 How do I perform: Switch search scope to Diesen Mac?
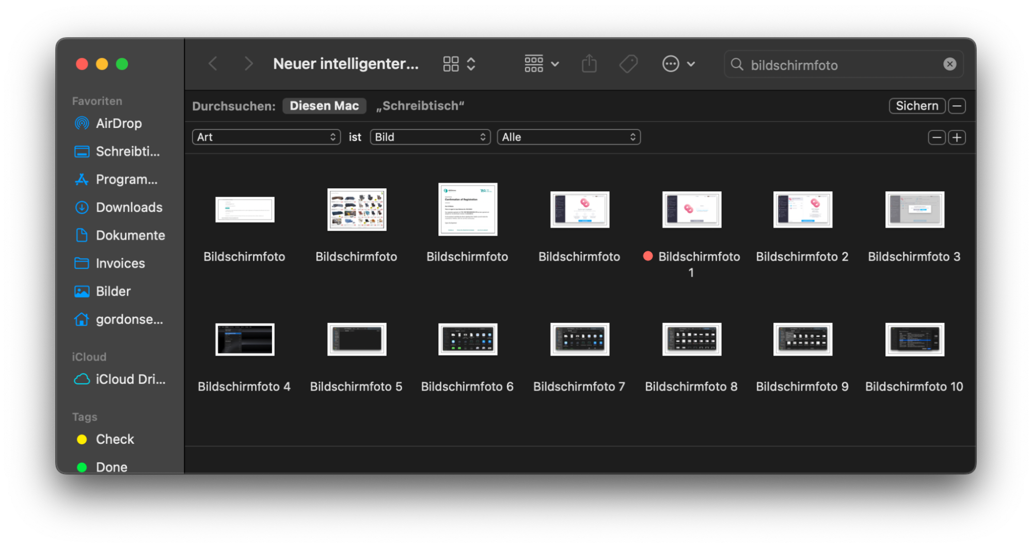tap(324, 106)
